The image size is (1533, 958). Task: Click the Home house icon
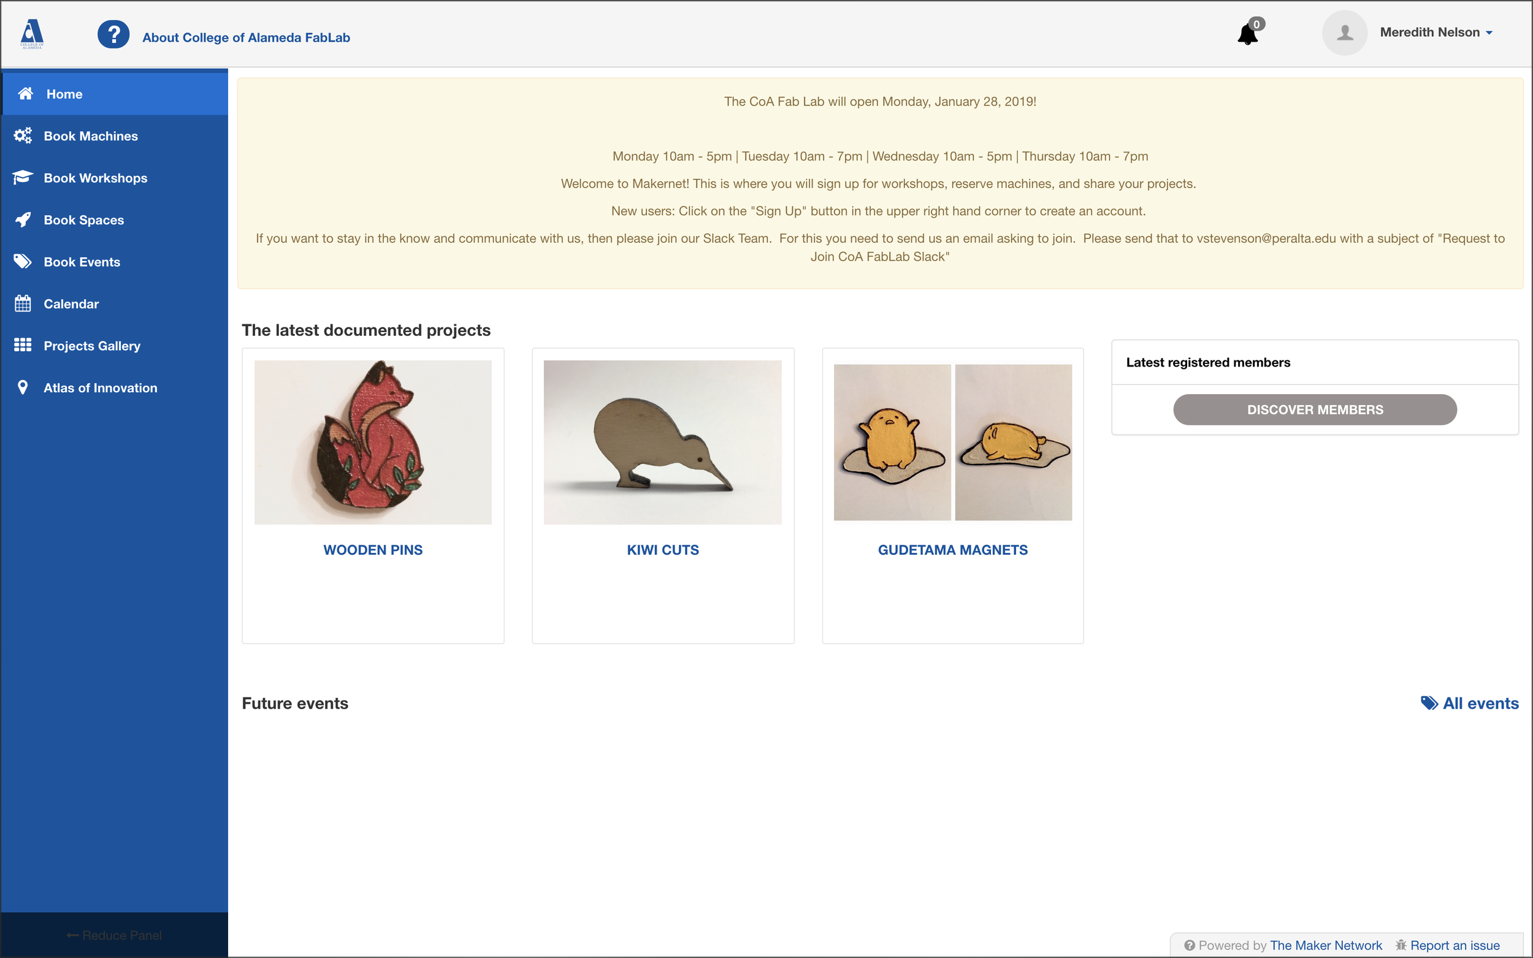pos(25,94)
